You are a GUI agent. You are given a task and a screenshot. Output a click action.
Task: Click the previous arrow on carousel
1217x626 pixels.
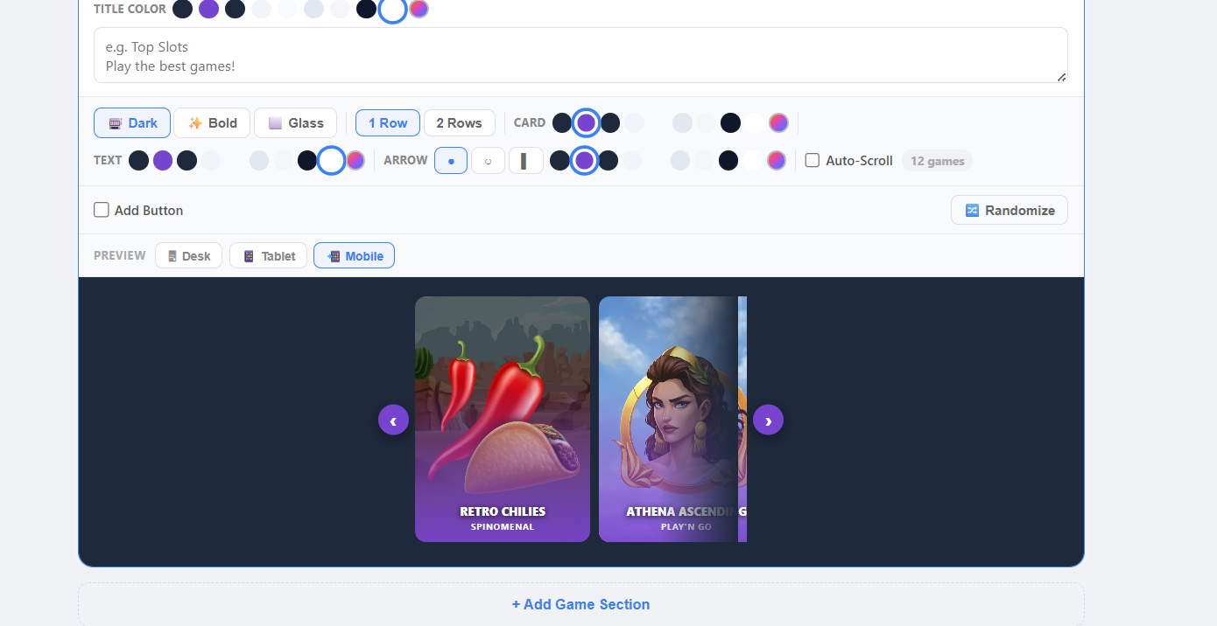tap(393, 420)
